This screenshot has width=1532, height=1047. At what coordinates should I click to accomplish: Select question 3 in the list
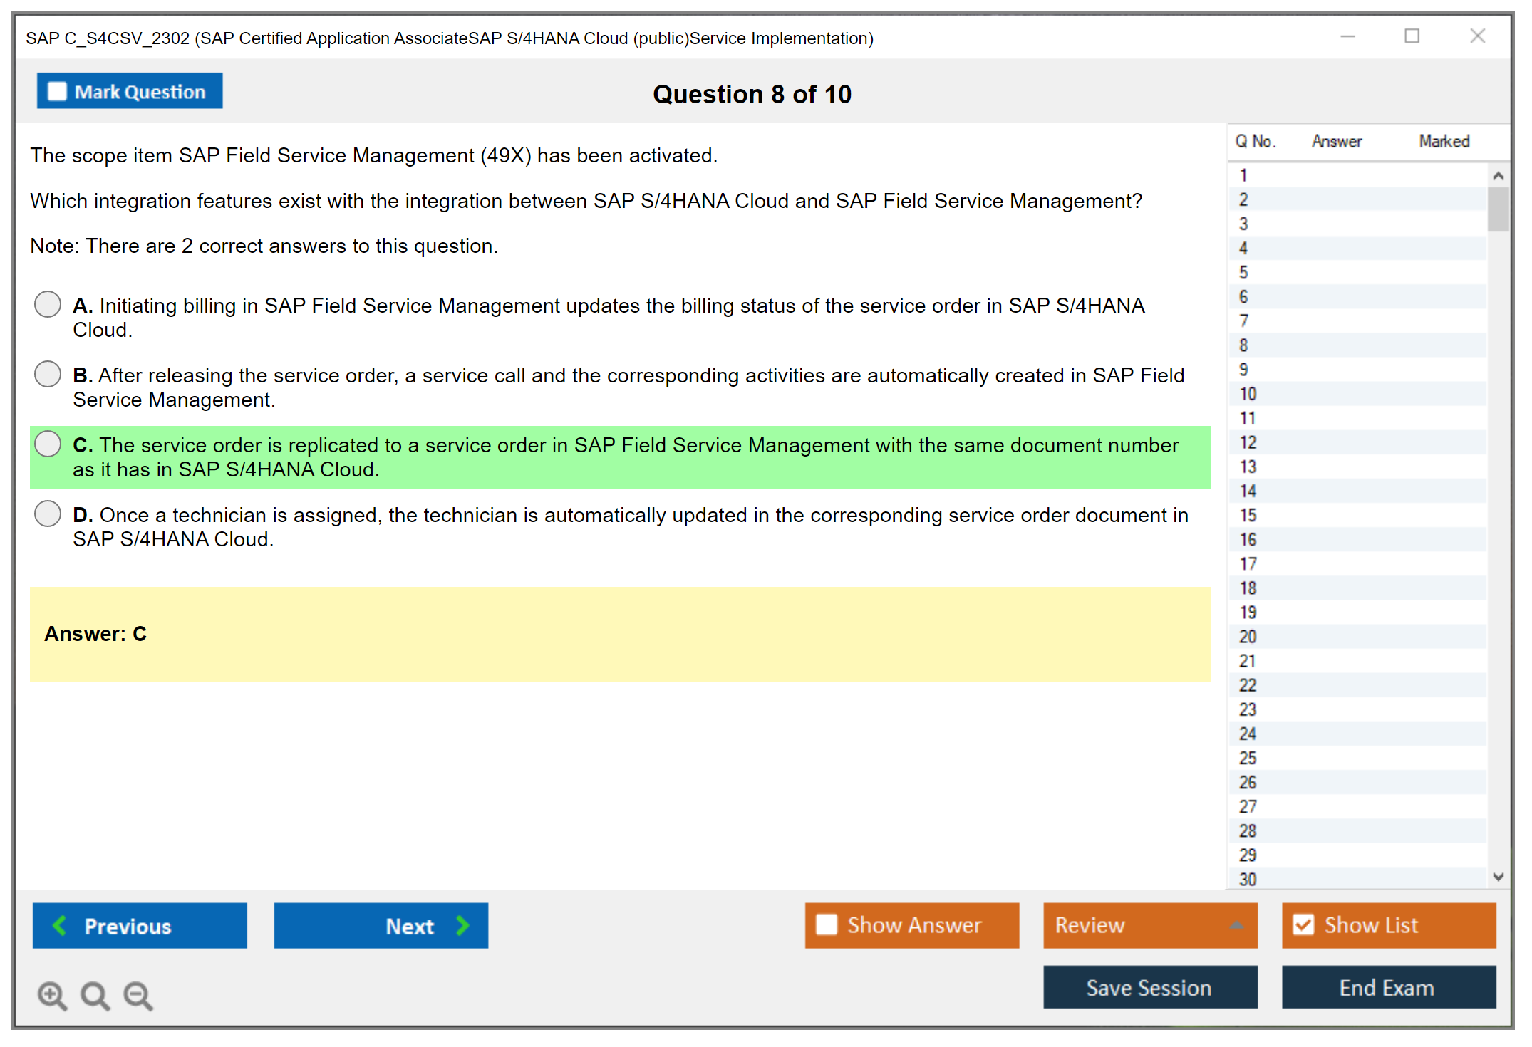1243,224
